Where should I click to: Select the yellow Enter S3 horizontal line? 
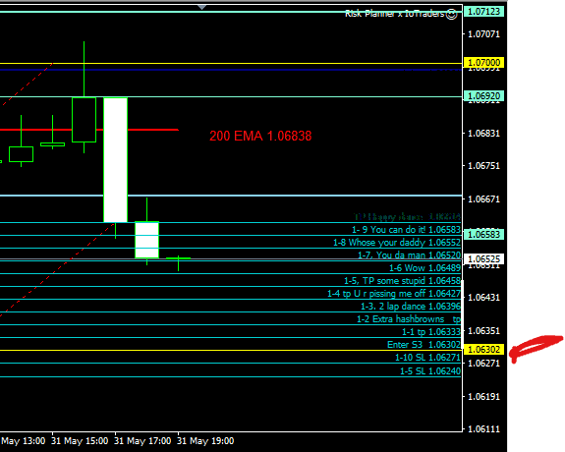231,350
